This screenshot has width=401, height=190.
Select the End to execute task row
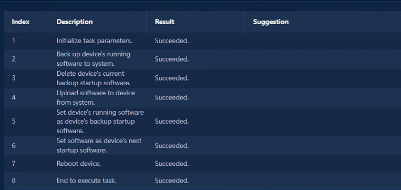(x=202, y=181)
